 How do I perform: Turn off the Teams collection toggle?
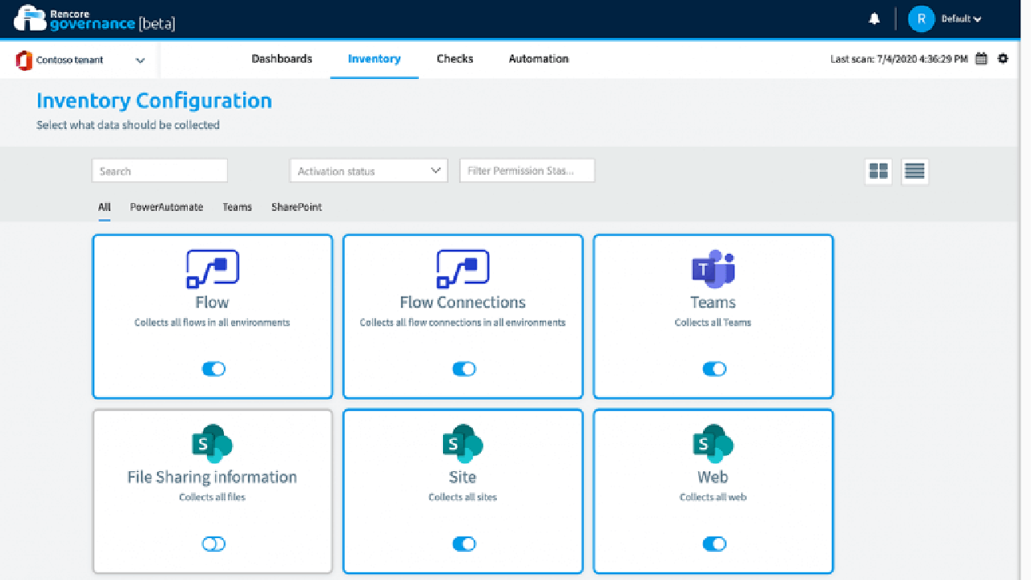pyautogui.click(x=714, y=369)
